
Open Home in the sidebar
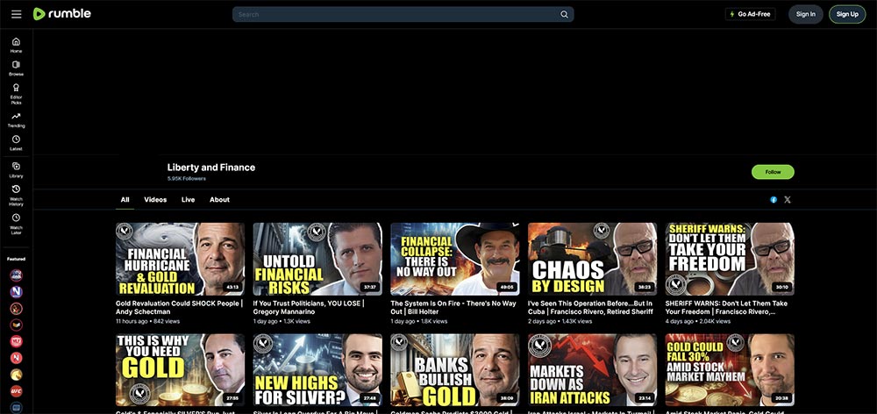[16, 46]
